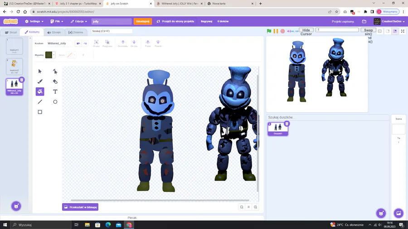
Task: Select the Eraser tool
Action: click(x=55, y=81)
